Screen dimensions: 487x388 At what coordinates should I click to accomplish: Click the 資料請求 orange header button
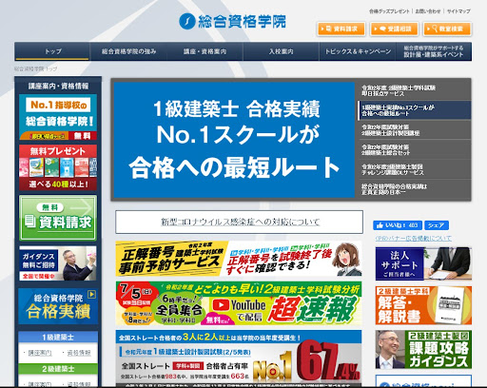[341, 29]
